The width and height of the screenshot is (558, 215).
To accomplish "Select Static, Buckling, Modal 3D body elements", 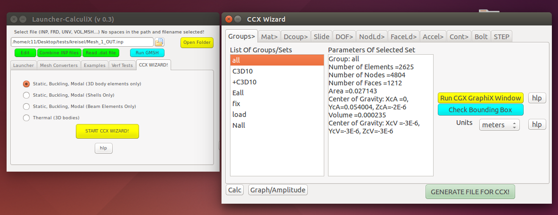I will tap(26, 84).
